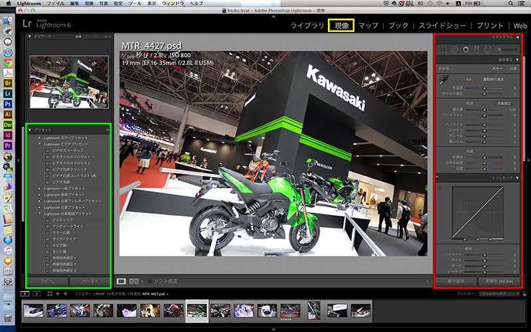Select the Adjustment Brush tool icon

(506, 50)
